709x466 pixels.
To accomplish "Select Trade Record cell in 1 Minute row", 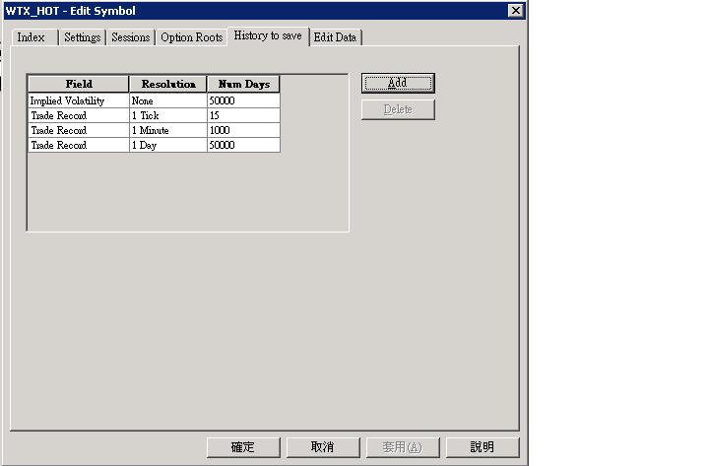I will (x=79, y=130).
